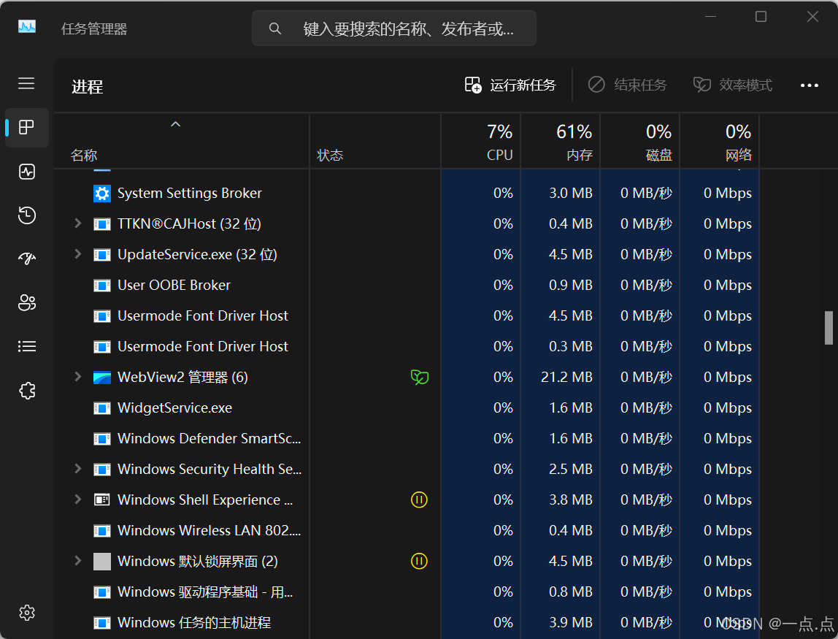
Task: Select the Windows Wireless LAN 802... row
Action: point(407,530)
